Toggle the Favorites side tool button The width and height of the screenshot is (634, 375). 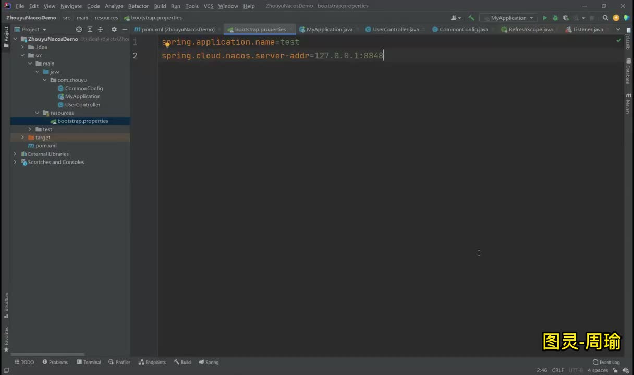coord(6,340)
